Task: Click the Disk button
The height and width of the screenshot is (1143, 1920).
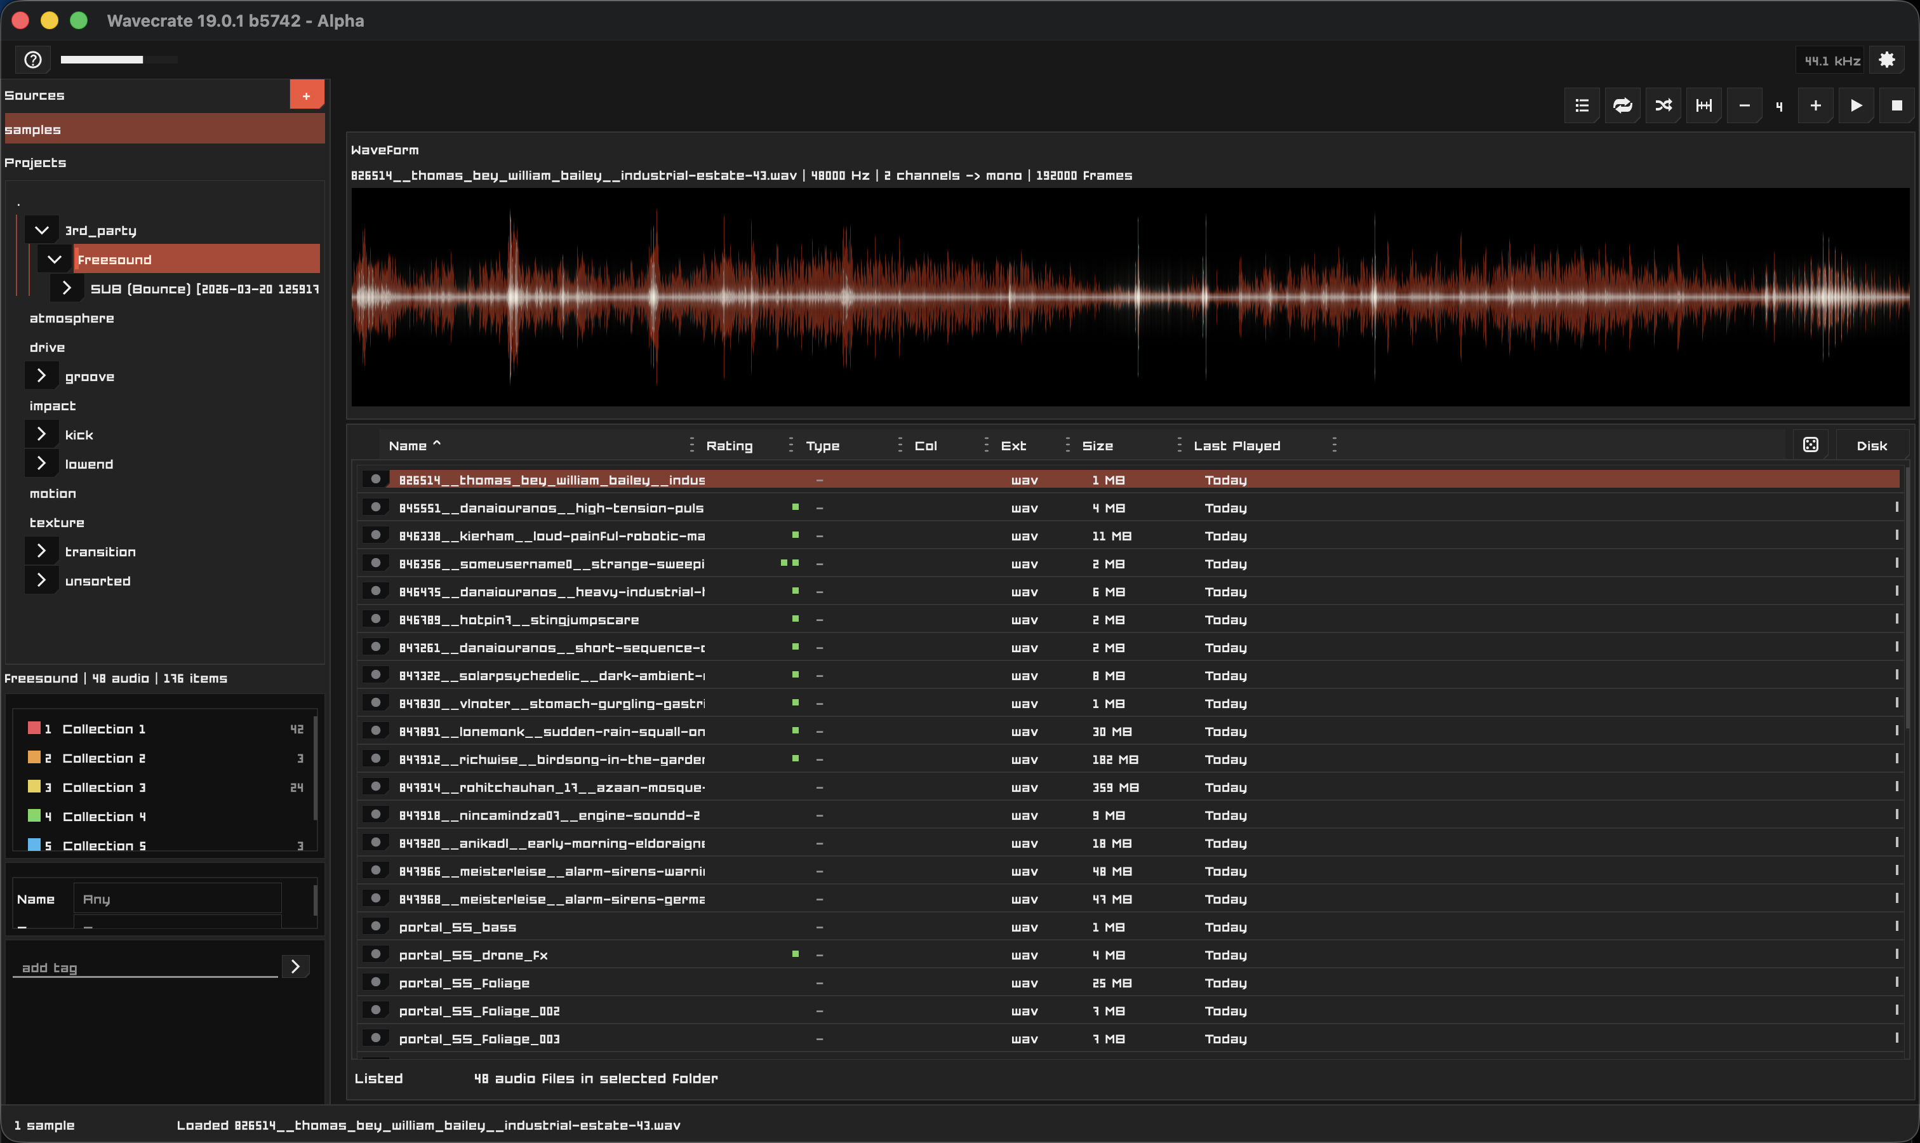Action: (1872, 446)
